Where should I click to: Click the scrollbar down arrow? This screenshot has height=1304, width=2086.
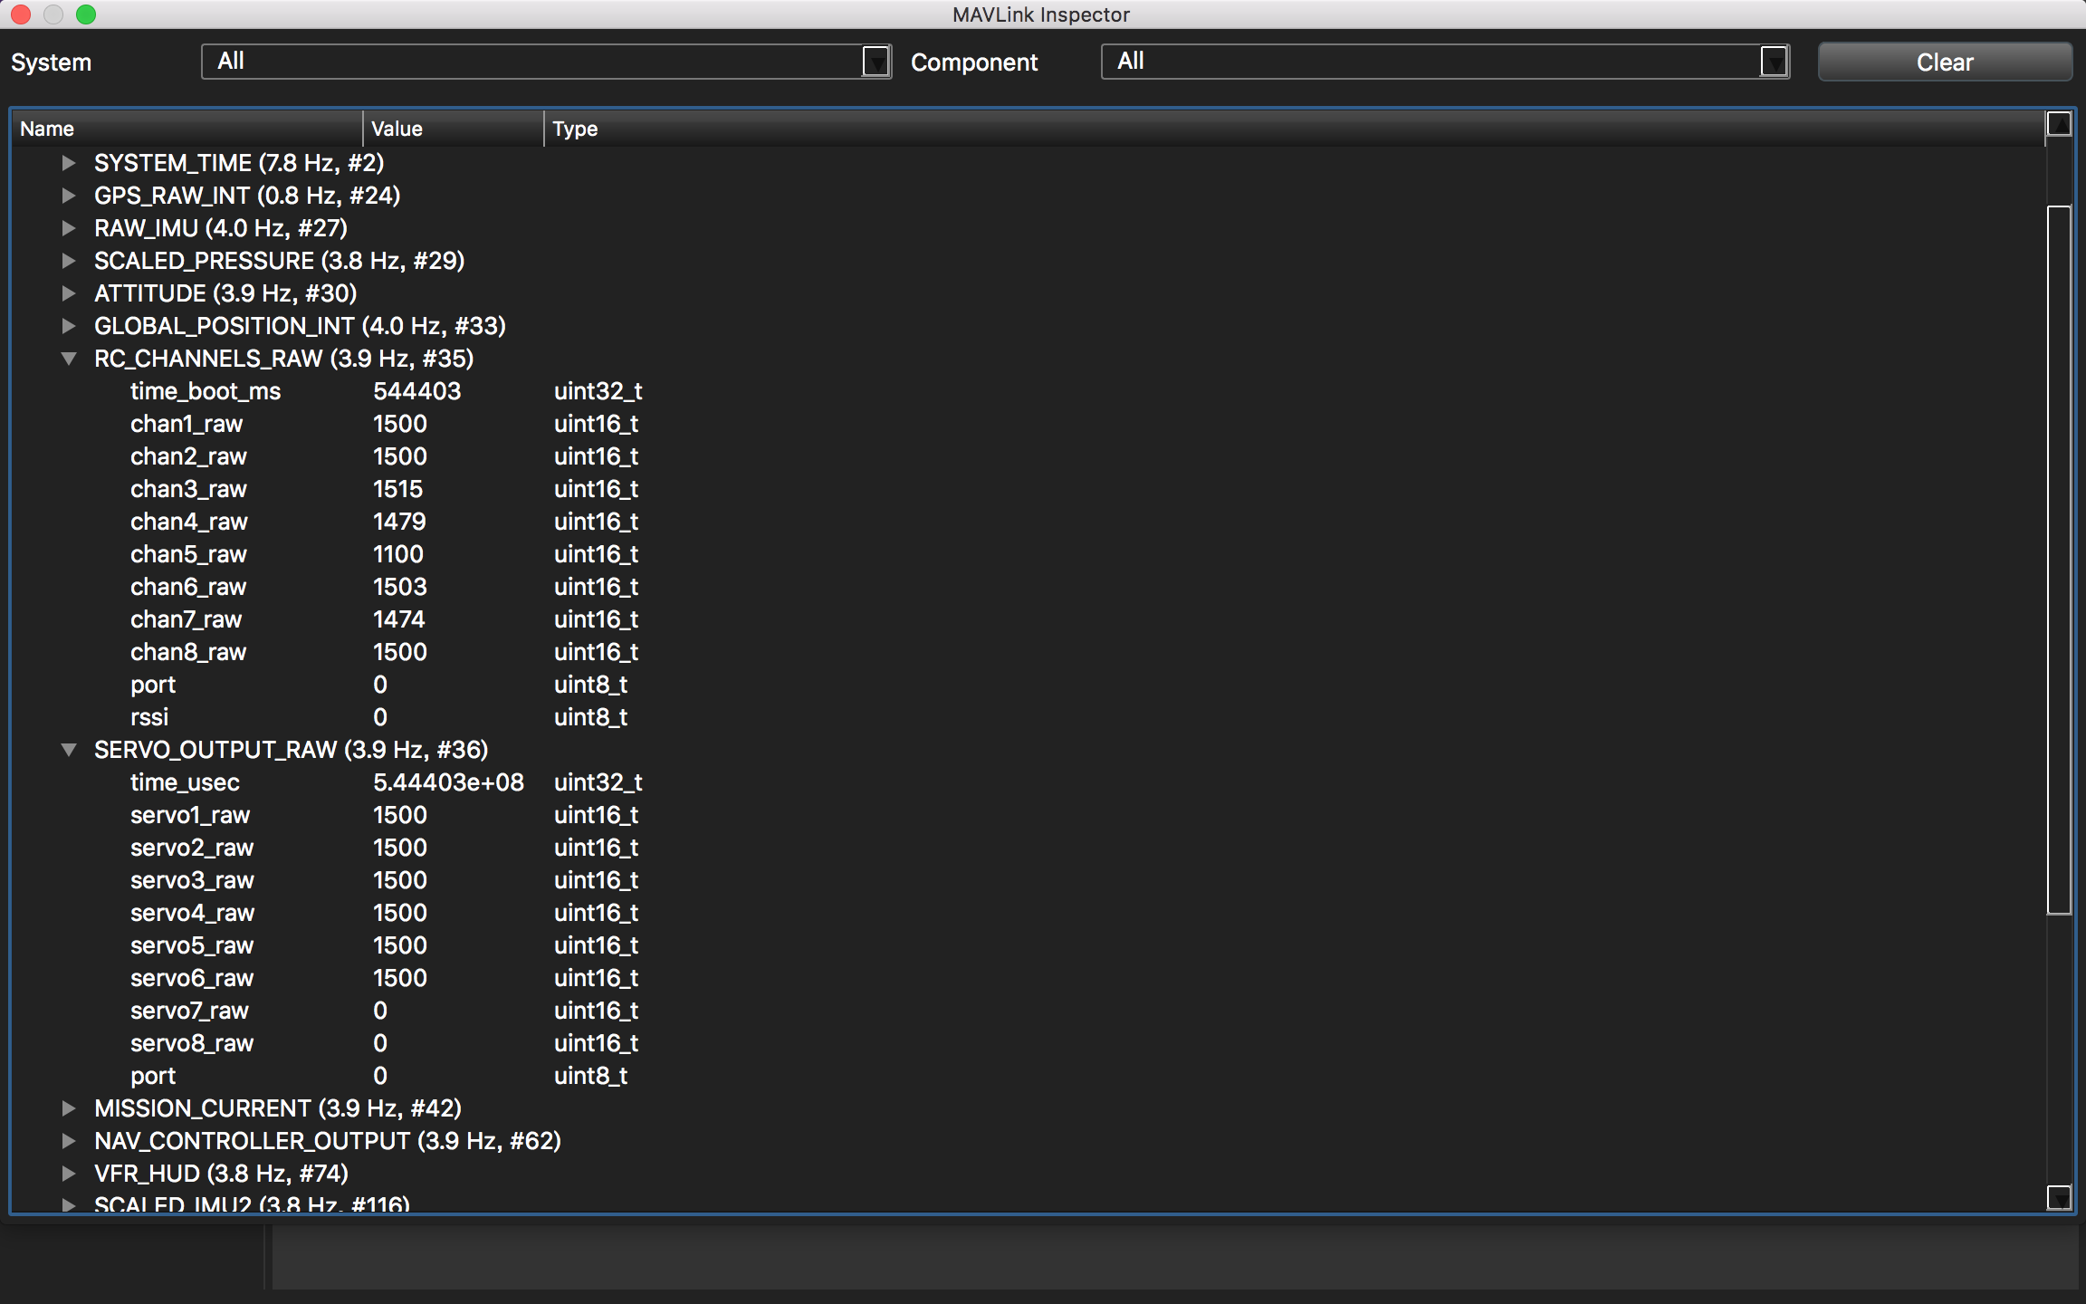click(2059, 1198)
